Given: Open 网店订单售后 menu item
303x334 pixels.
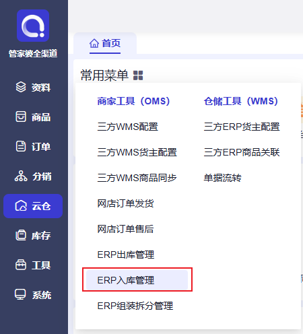Looking at the screenshot, I should click(x=125, y=229).
